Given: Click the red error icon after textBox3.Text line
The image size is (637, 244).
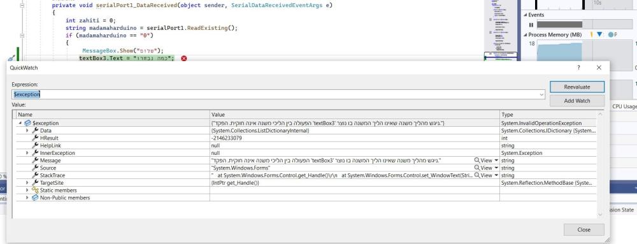Looking at the screenshot, I should [x=183, y=59].
